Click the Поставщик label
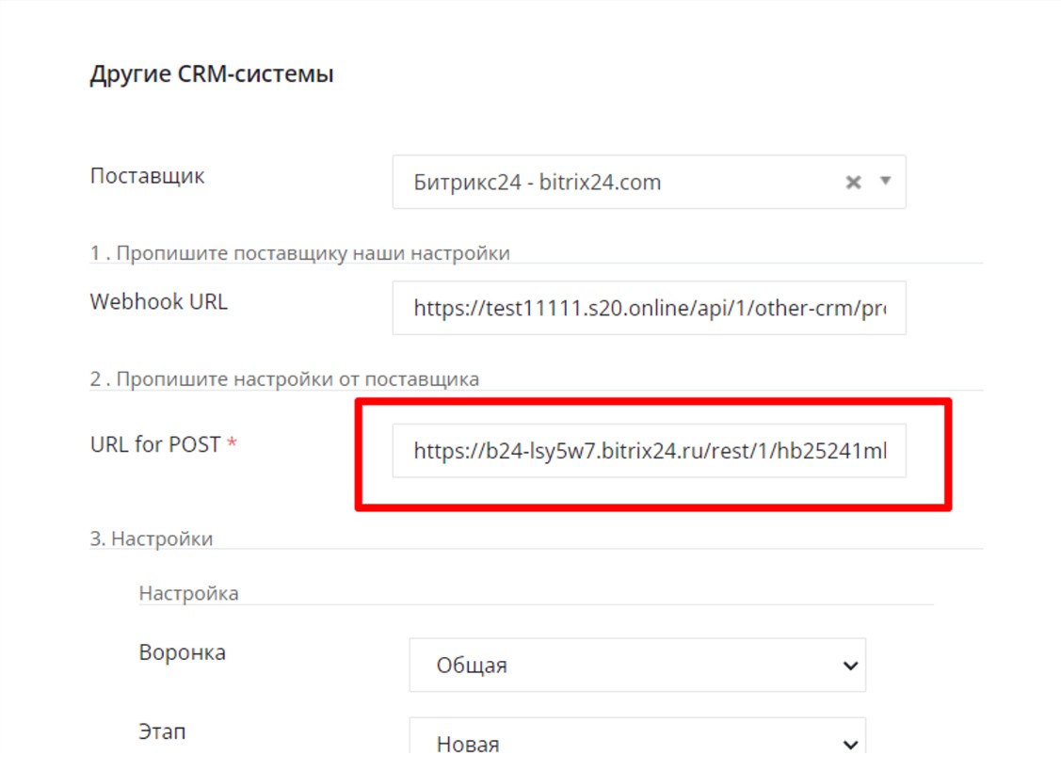 click(148, 176)
